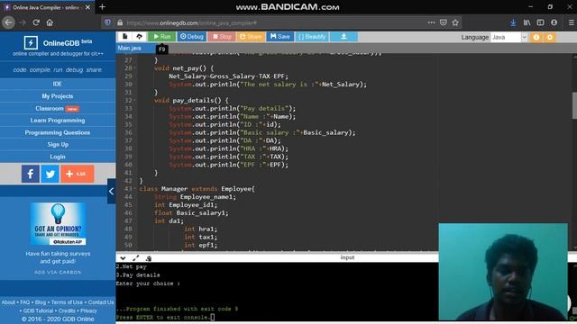Open the Share option
The height and width of the screenshot is (324, 577).
coord(251,36)
